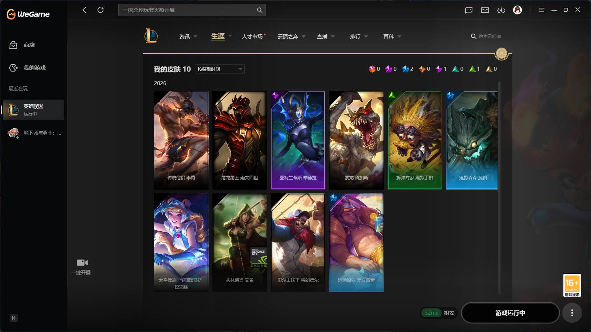Click the refresh page icon
This screenshot has width=591, height=332.
(100, 10)
